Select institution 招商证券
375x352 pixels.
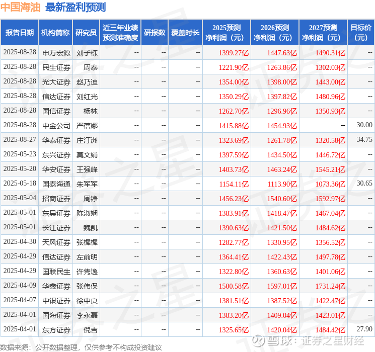pos(56,199)
